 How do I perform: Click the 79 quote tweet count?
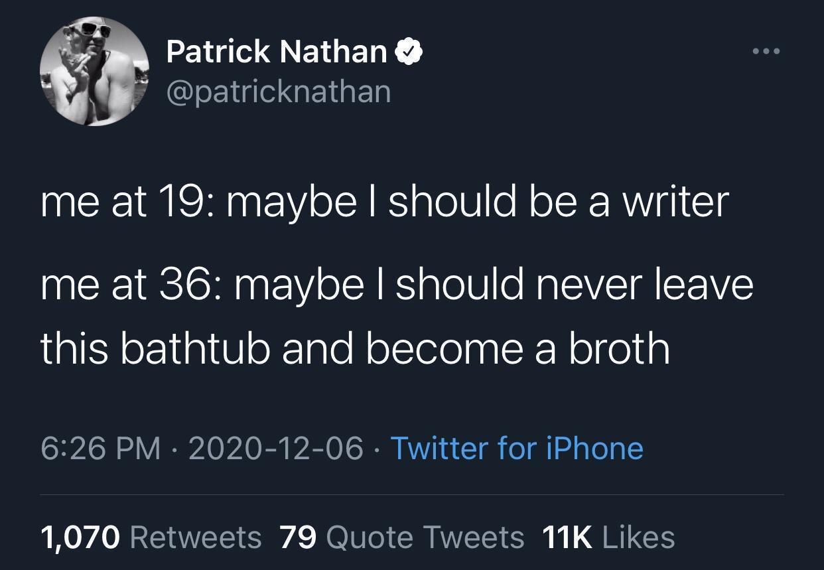pos(298,537)
